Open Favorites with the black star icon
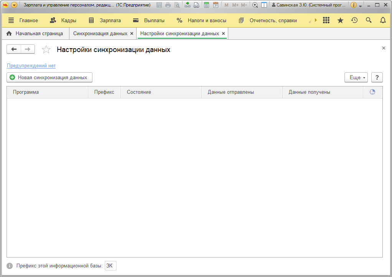Viewport: 392px width, 277px height. (340, 20)
